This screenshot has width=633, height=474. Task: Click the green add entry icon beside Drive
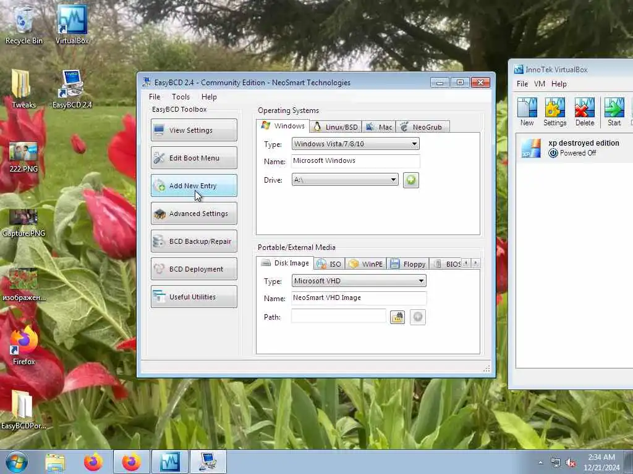pos(410,180)
